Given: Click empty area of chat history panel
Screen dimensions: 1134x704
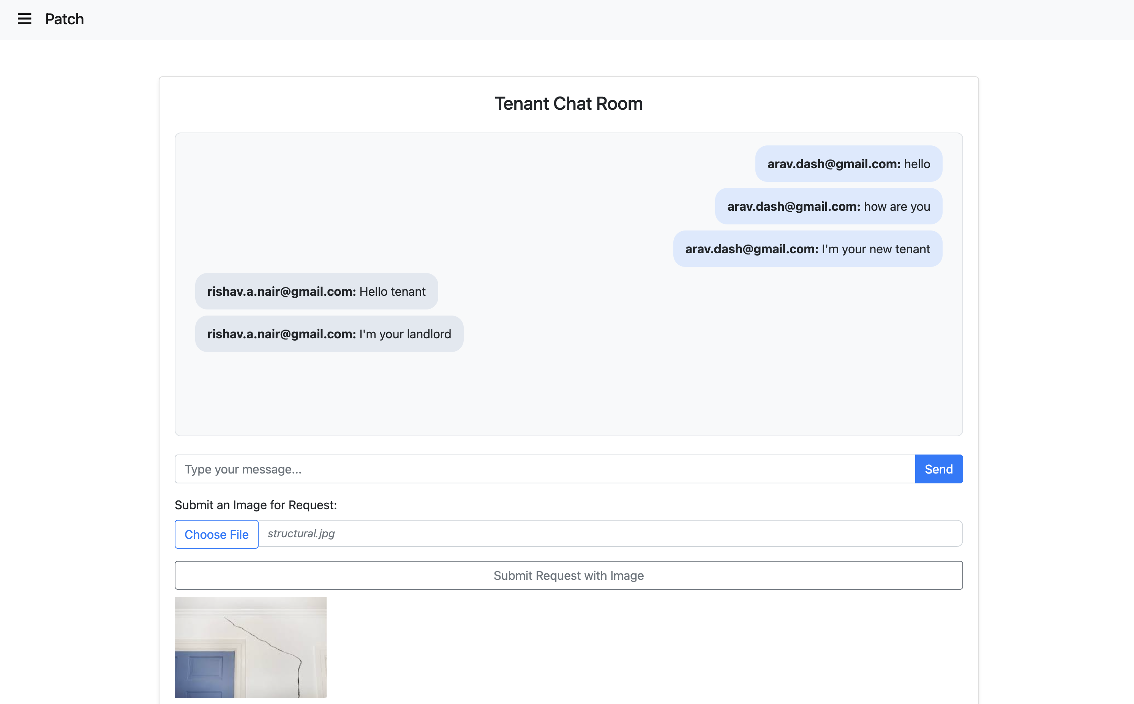Looking at the screenshot, I should click(x=568, y=391).
